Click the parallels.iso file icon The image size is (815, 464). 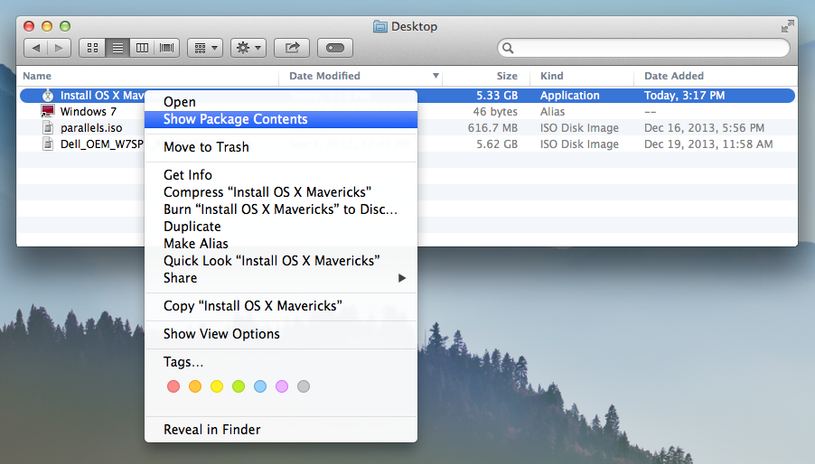(x=48, y=127)
